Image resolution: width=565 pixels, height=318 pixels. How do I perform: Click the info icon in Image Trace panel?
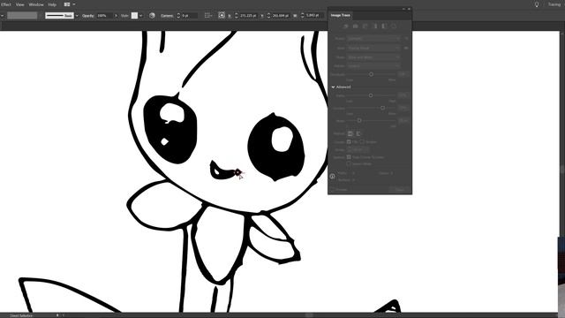[332, 177]
